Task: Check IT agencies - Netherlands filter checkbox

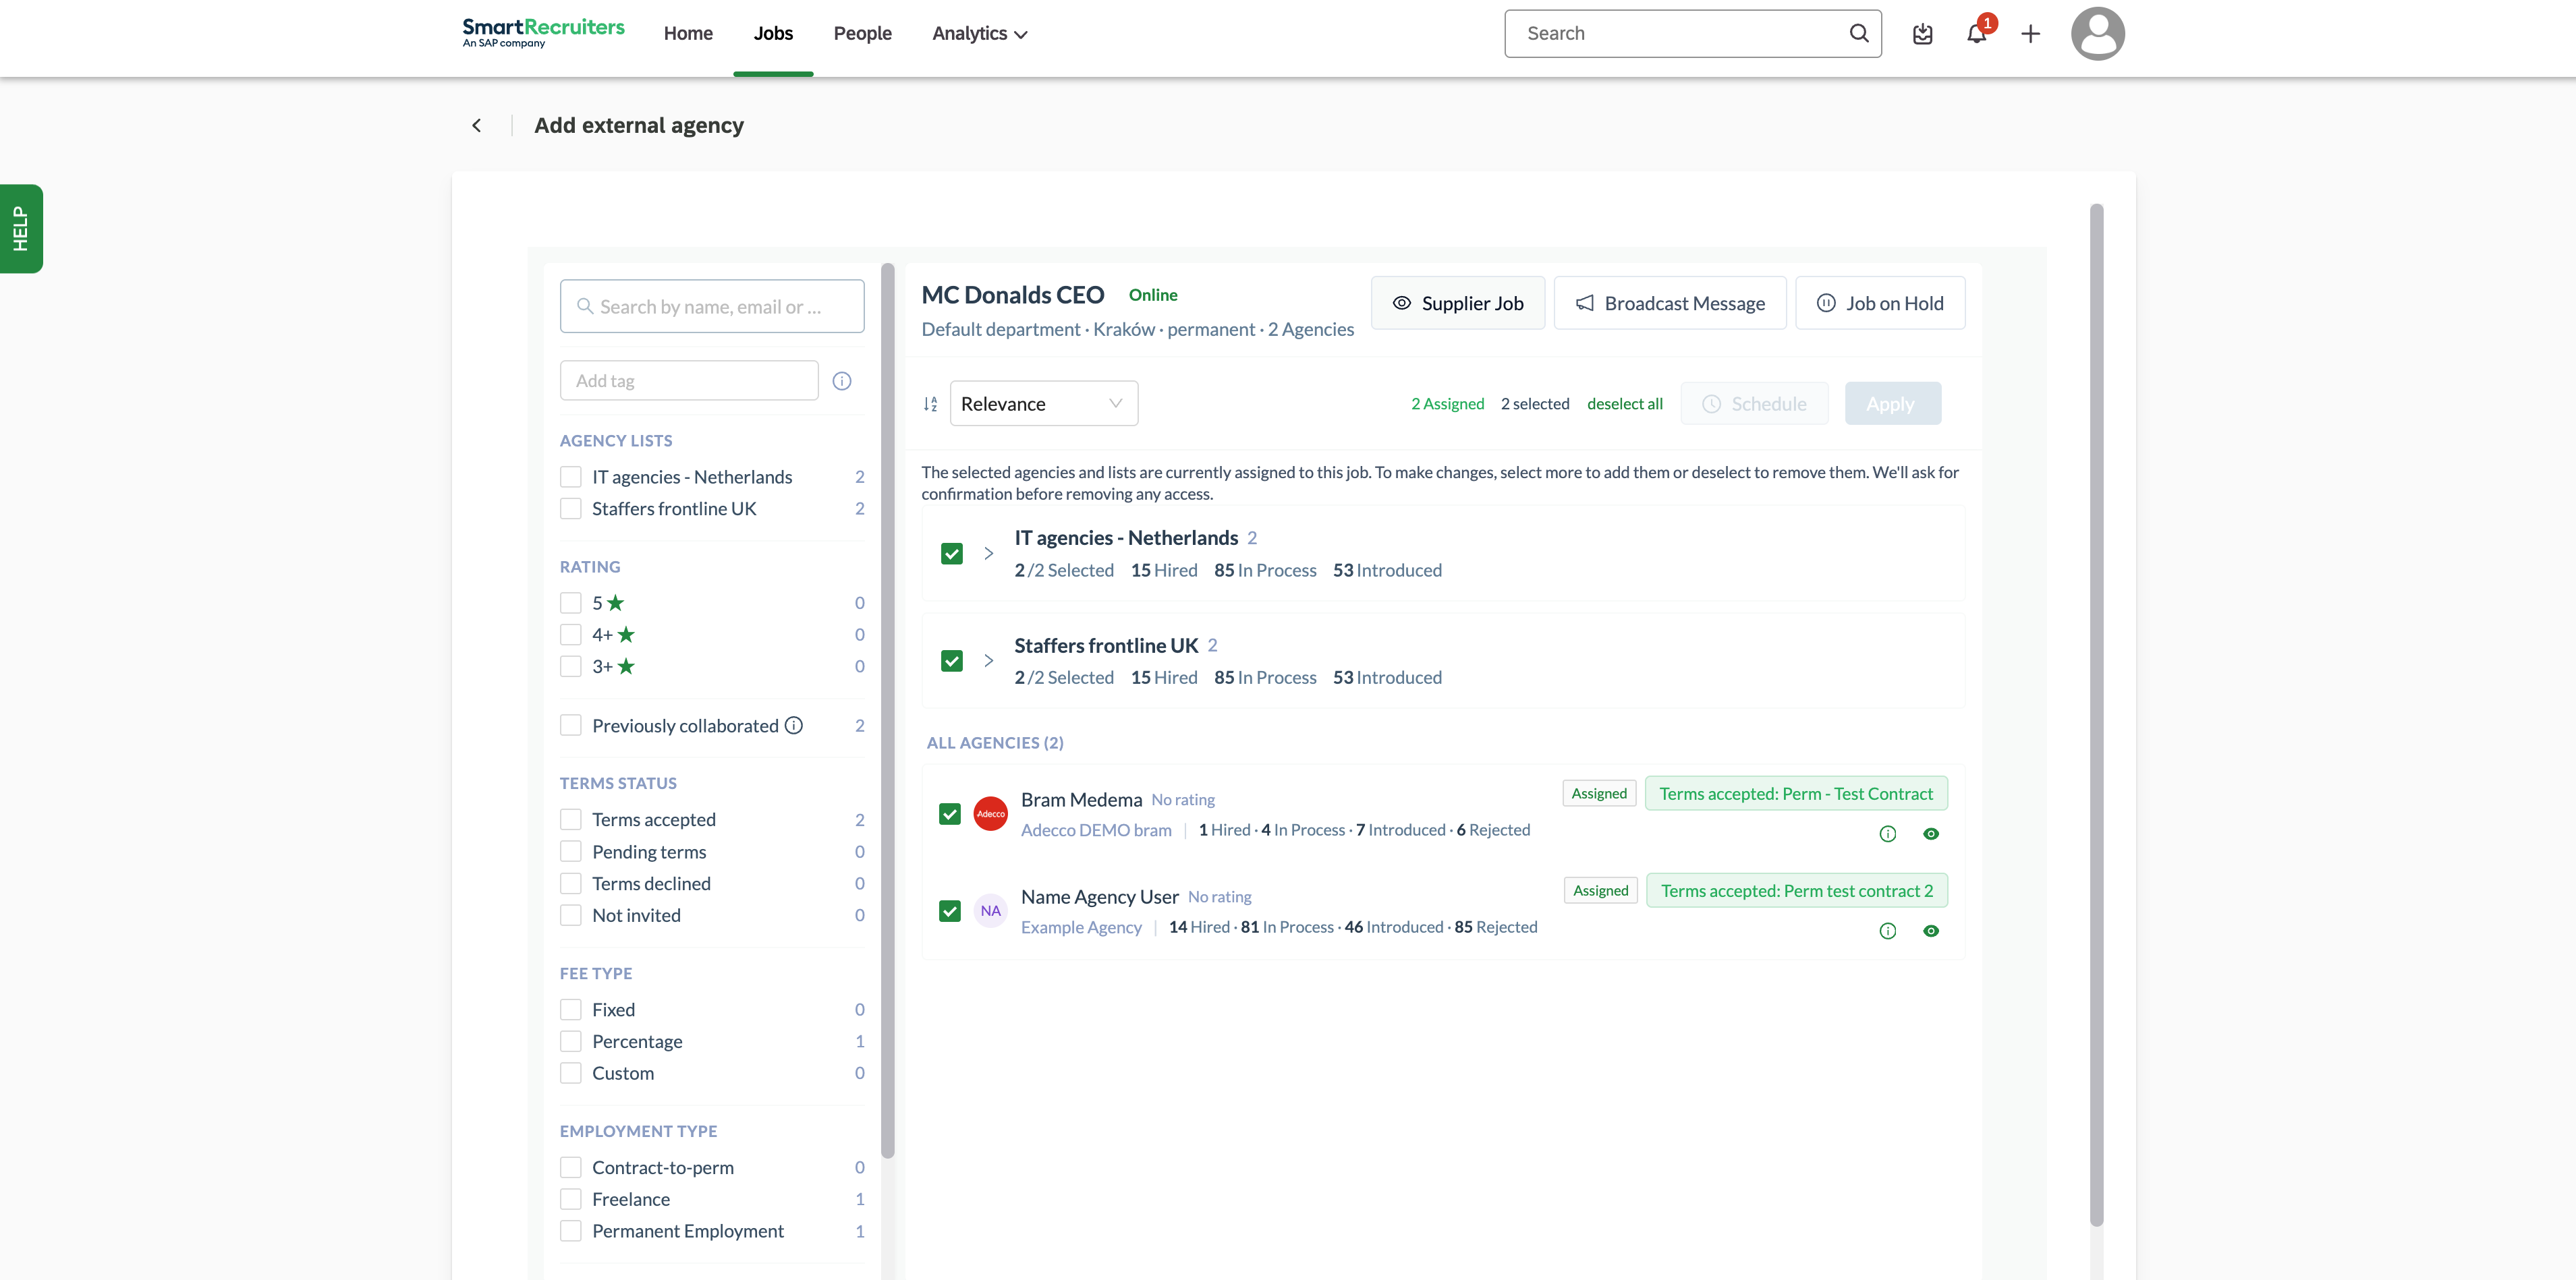Action: [570, 477]
